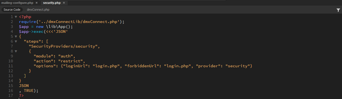
Task: Open the related files filter icon
Action: 338,10
